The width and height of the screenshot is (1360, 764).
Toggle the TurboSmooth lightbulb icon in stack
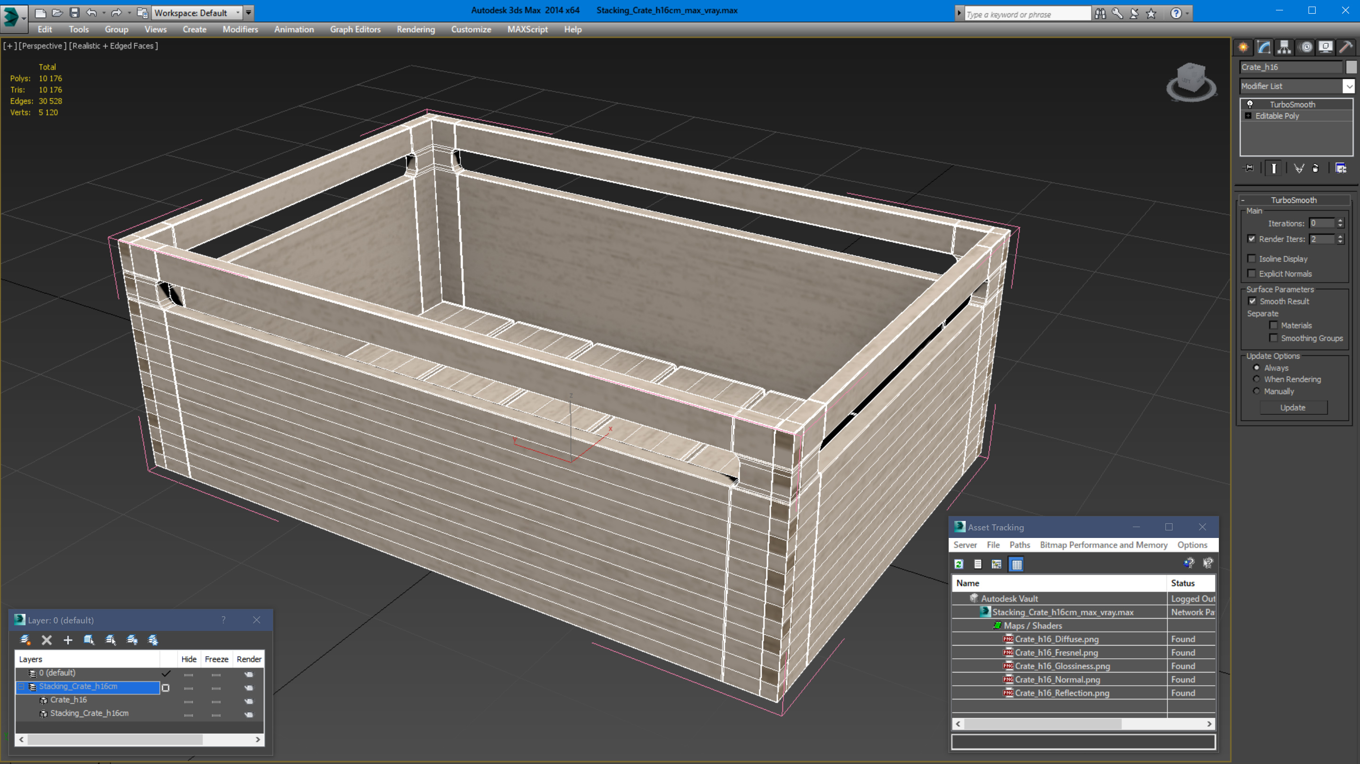(1249, 104)
